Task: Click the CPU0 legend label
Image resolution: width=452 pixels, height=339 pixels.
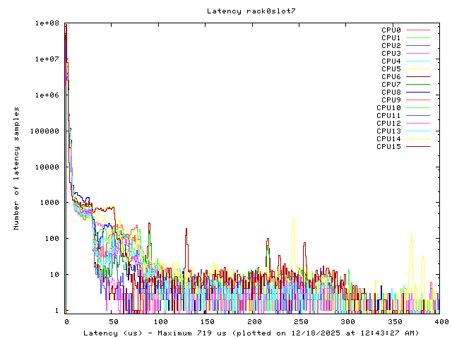Action: pos(391,30)
